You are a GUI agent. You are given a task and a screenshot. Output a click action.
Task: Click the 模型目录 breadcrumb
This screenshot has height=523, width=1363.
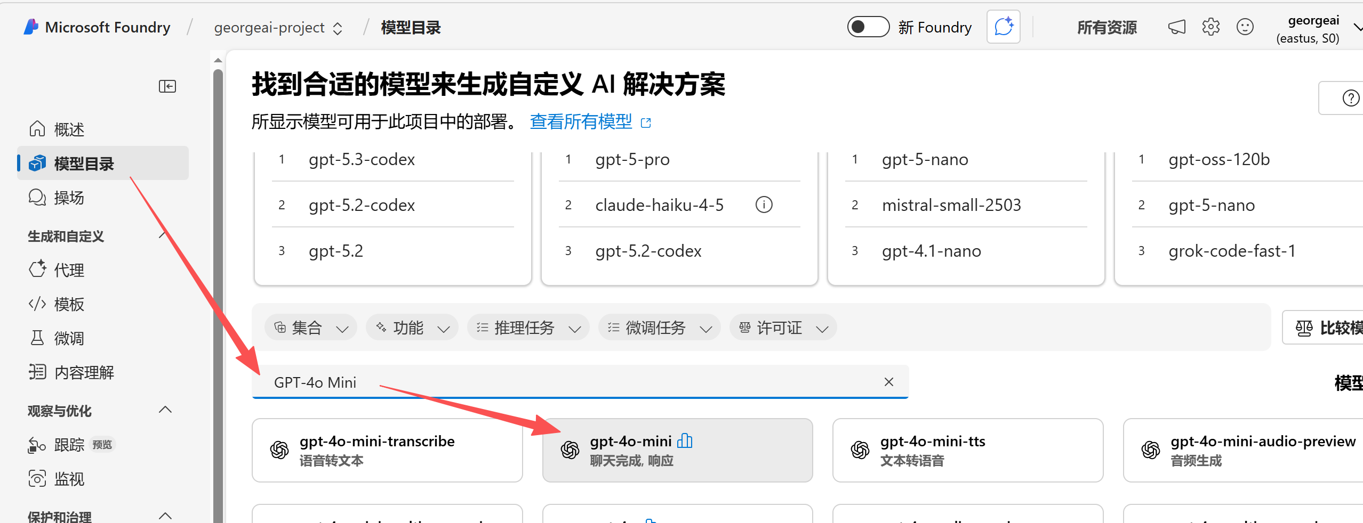tap(411, 28)
